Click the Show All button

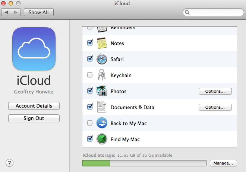pyautogui.click(x=39, y=12)
